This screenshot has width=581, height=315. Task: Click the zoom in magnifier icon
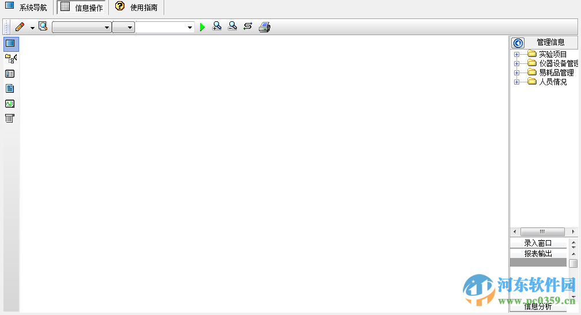217,26
